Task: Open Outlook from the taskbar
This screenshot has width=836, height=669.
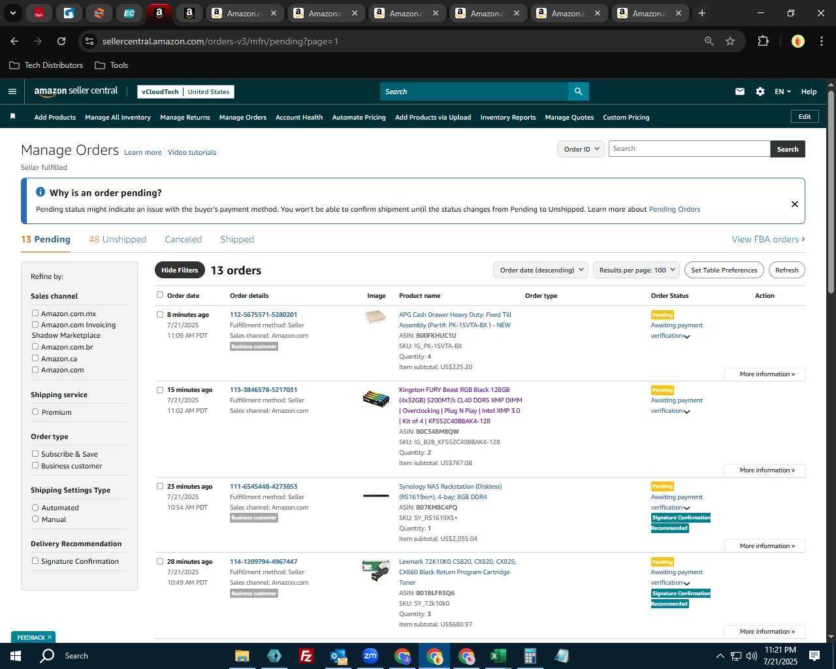Action: [x=338, y=656]
